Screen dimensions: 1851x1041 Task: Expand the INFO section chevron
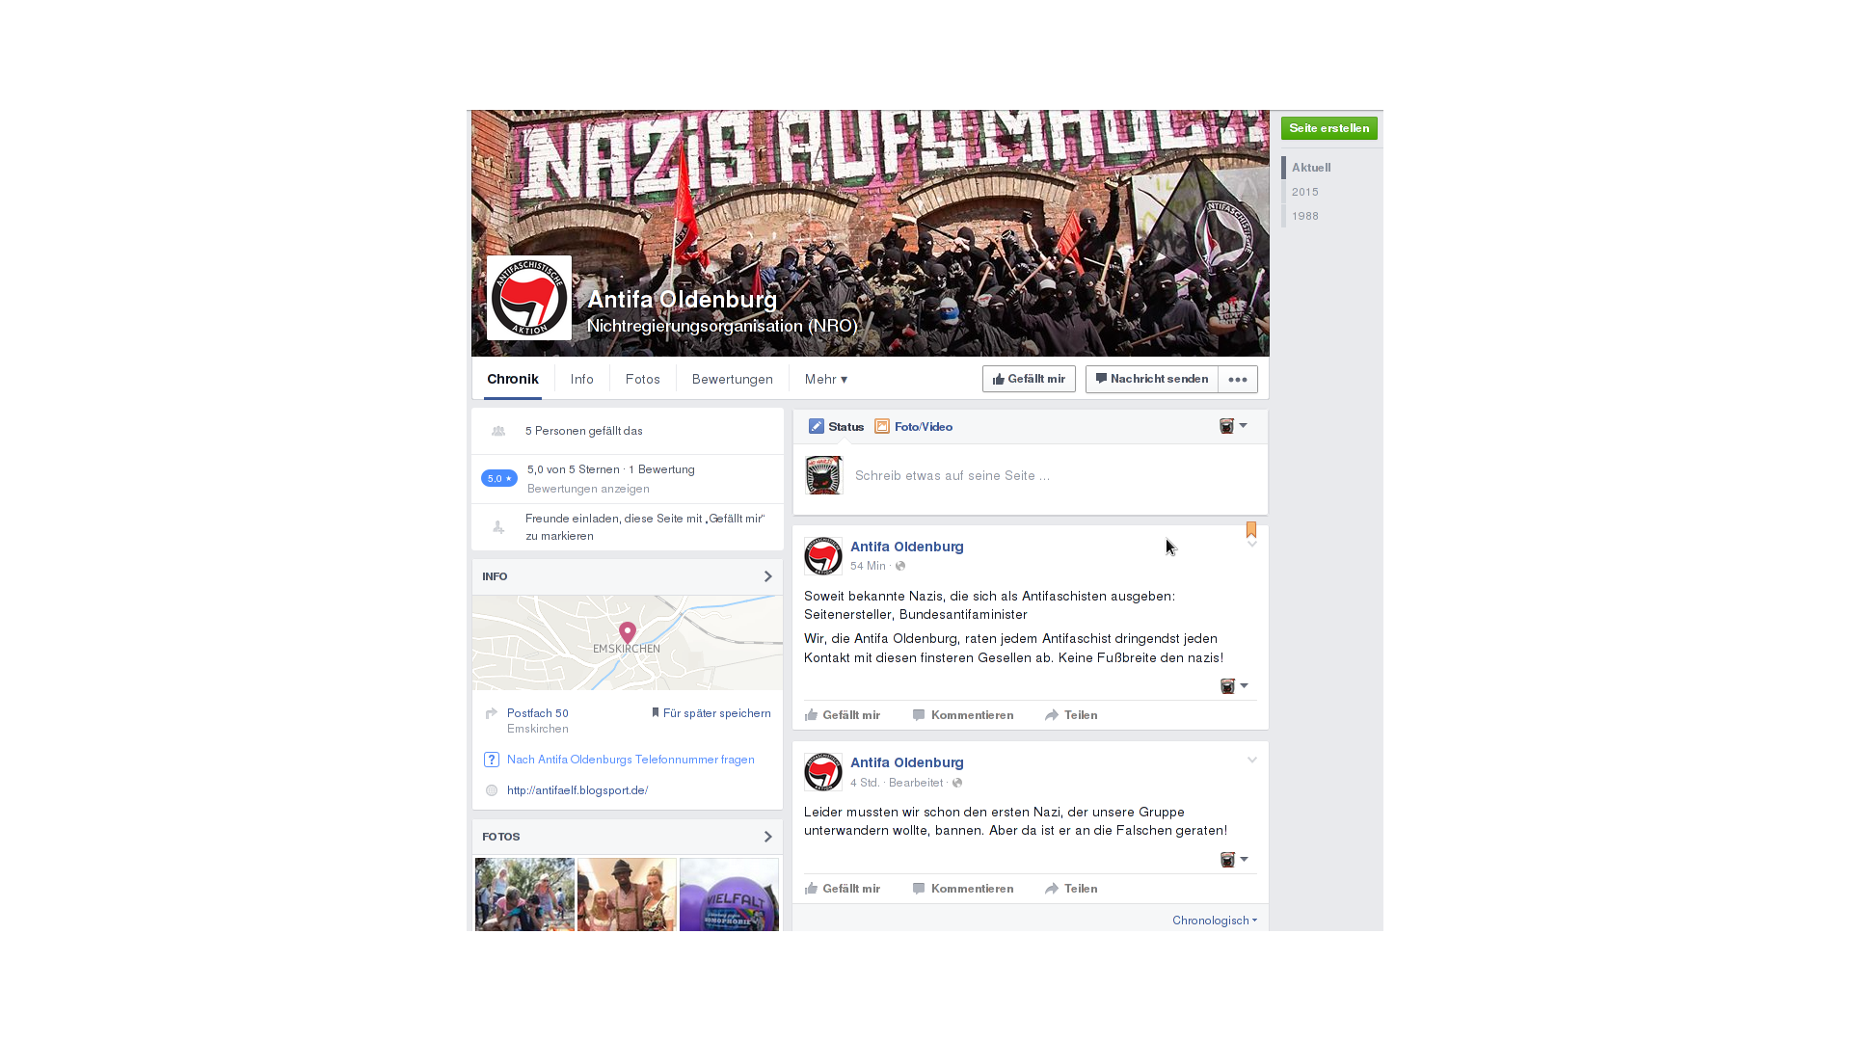pyautogui.click(x=768, y=576)
